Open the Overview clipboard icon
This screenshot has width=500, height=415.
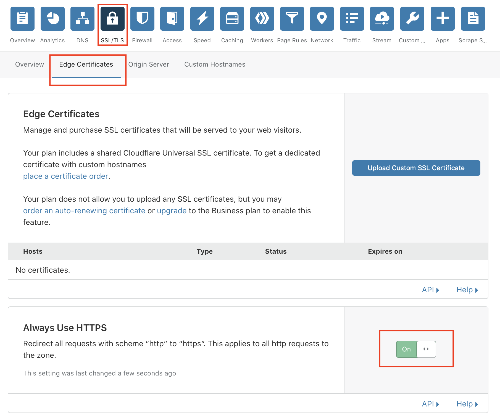point(22,19)
